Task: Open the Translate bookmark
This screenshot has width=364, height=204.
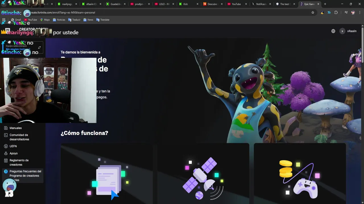Action: point(103,20)
